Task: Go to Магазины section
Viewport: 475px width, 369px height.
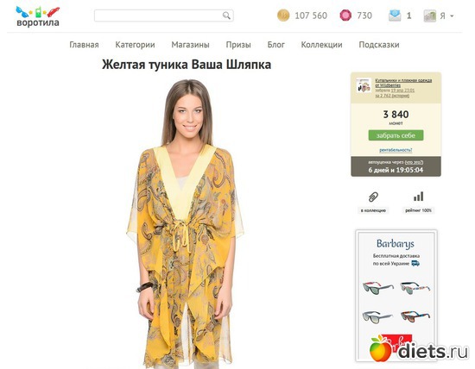Action: pos(190,45)
